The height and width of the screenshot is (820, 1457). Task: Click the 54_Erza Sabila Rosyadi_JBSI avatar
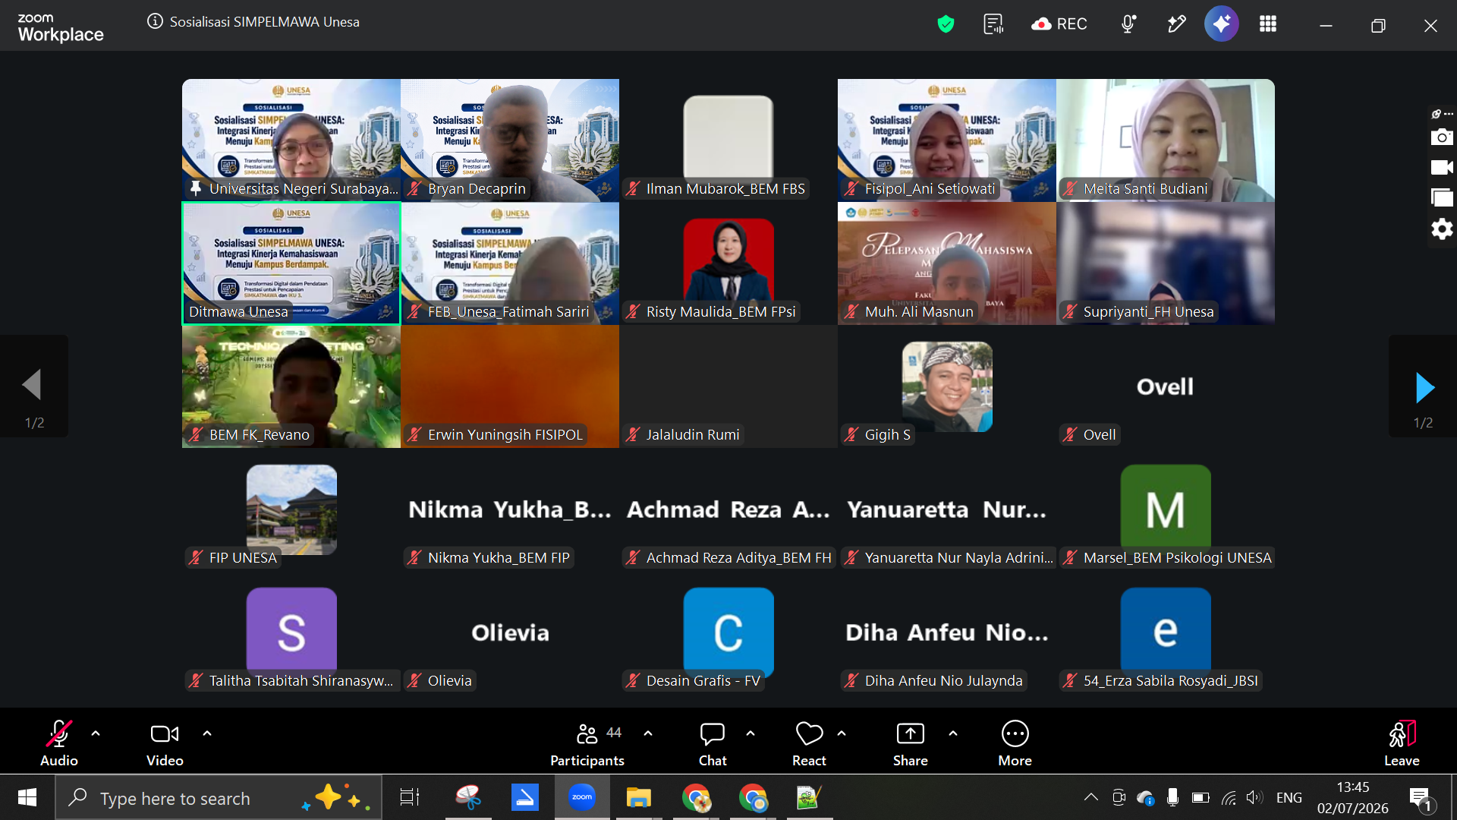coord(1166,632)
